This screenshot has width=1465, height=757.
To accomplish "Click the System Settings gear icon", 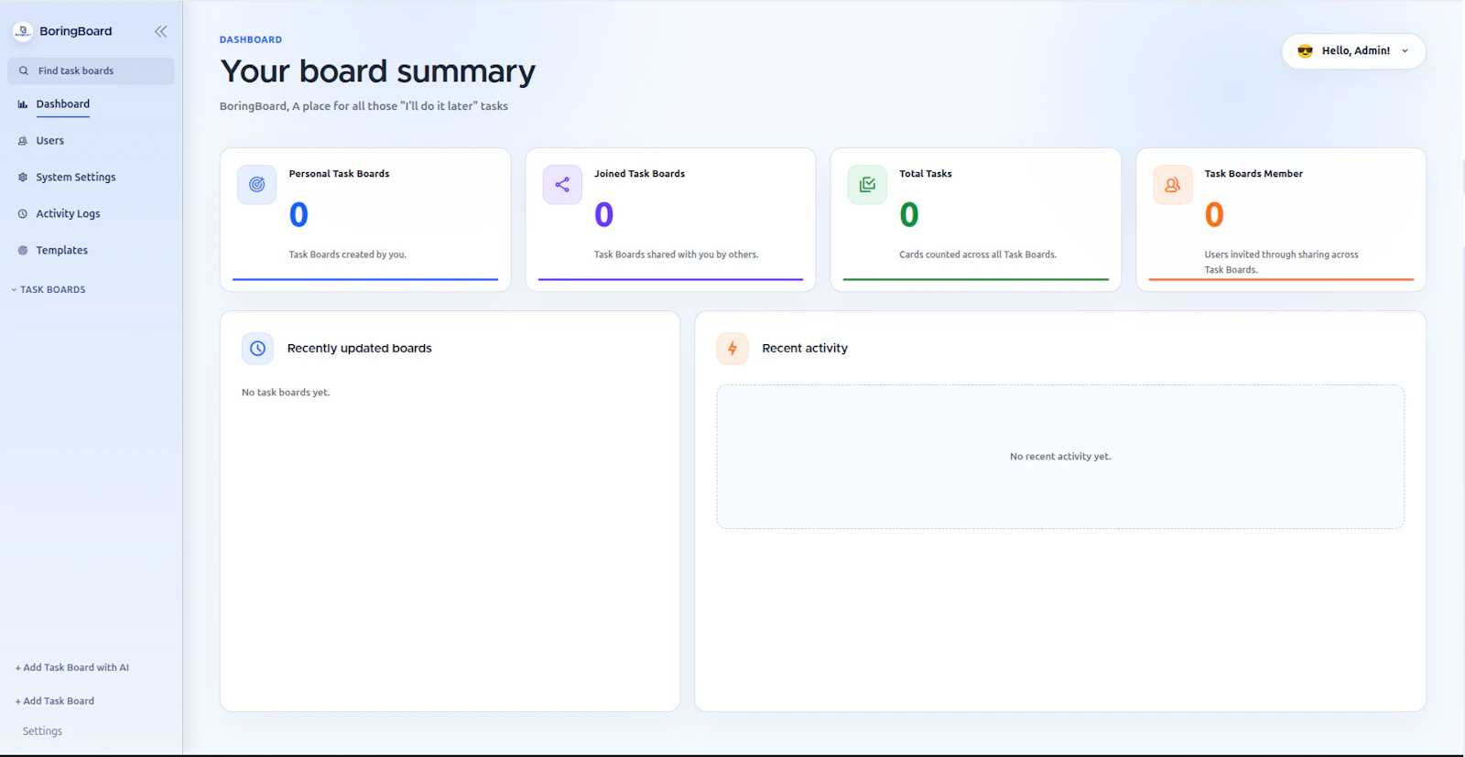I will (x=23, y=178).
